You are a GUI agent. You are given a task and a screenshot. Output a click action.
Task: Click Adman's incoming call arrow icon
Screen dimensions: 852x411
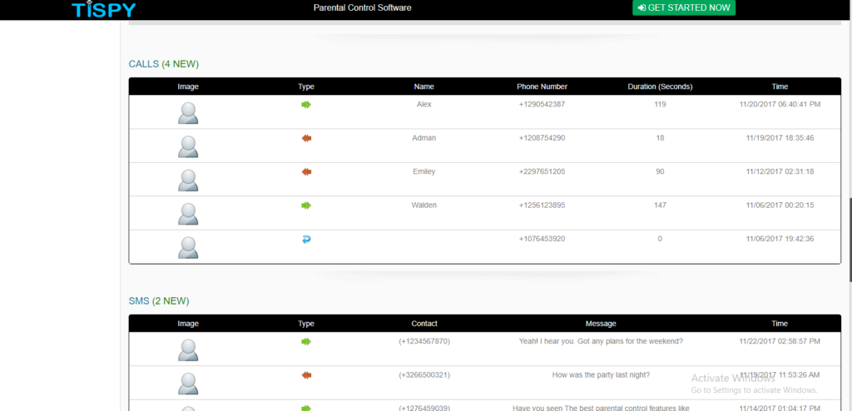(x=306, y=138)
